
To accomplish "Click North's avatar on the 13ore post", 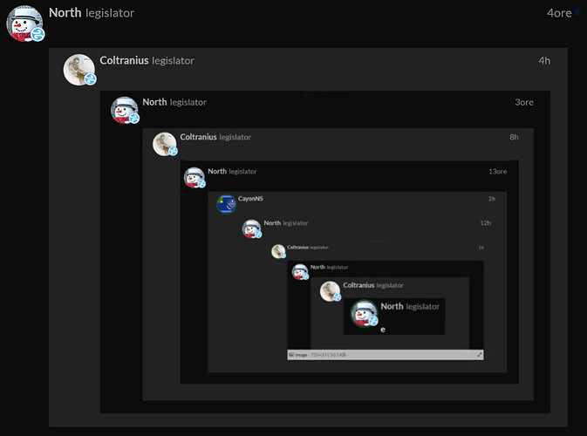I will (194, 177).
